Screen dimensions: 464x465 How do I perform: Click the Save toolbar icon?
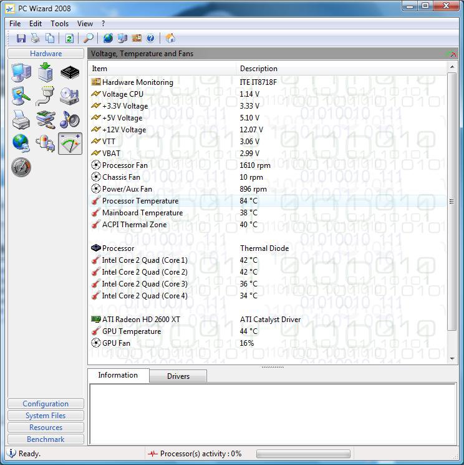point(21,38)
